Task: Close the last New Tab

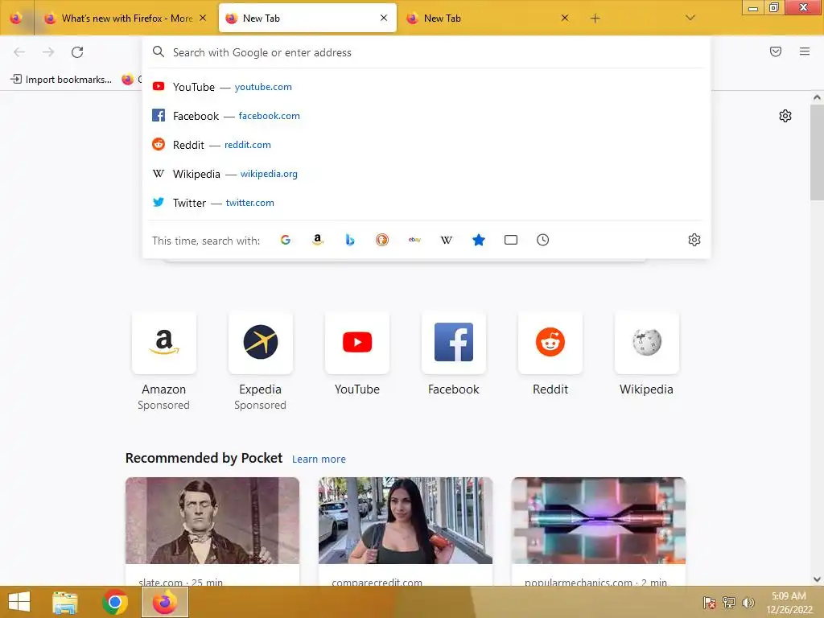Action: tap(564, 18)
